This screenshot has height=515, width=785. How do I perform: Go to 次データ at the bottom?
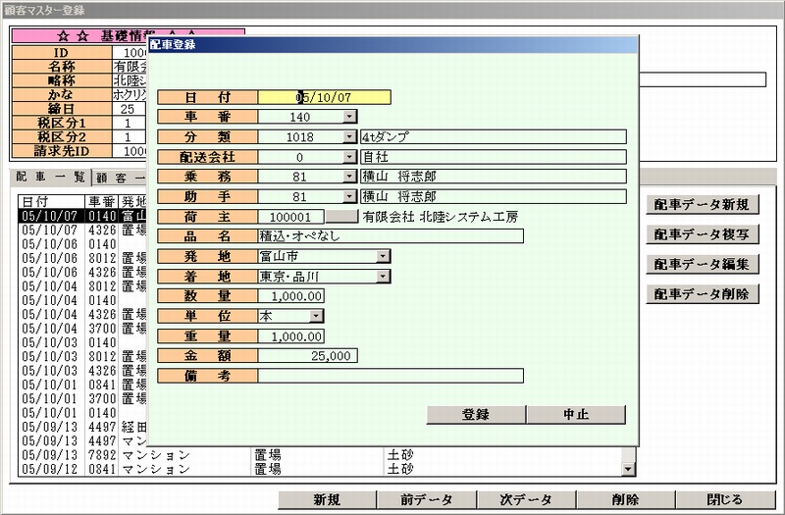526,500
